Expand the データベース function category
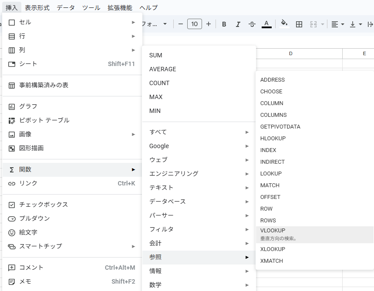 coord(199,202)
